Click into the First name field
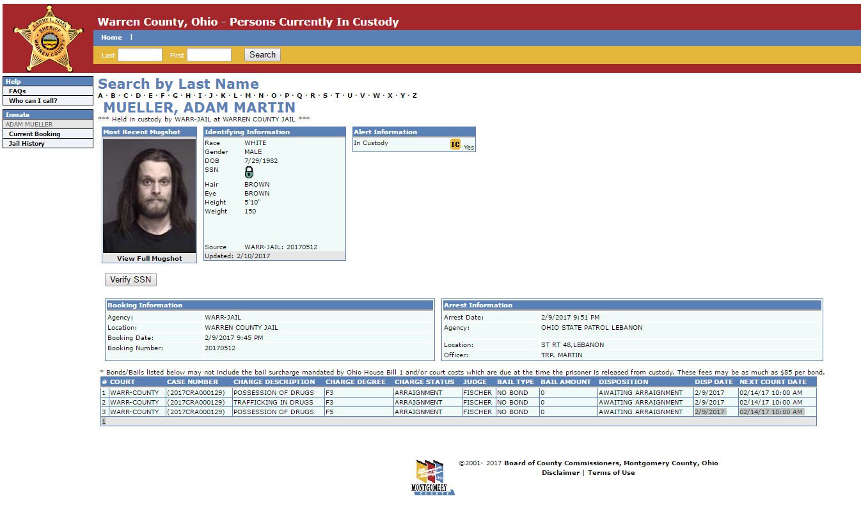The width and height of the screenshot is (861, 510). (x=209, y=55)
